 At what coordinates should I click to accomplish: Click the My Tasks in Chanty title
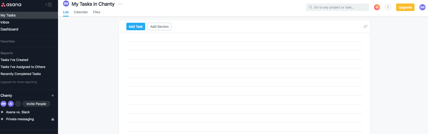(93, 4)
